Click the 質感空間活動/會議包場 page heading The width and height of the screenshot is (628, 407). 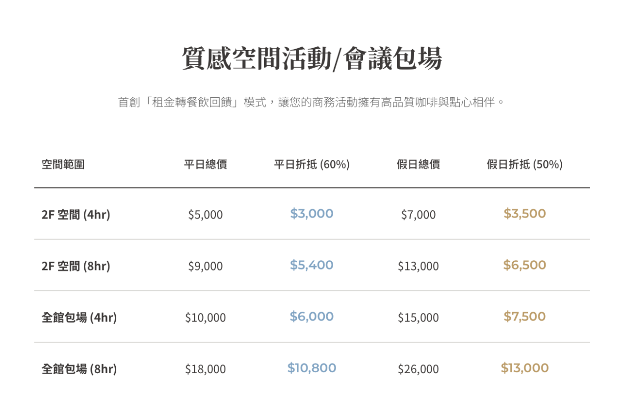(312, 59)
